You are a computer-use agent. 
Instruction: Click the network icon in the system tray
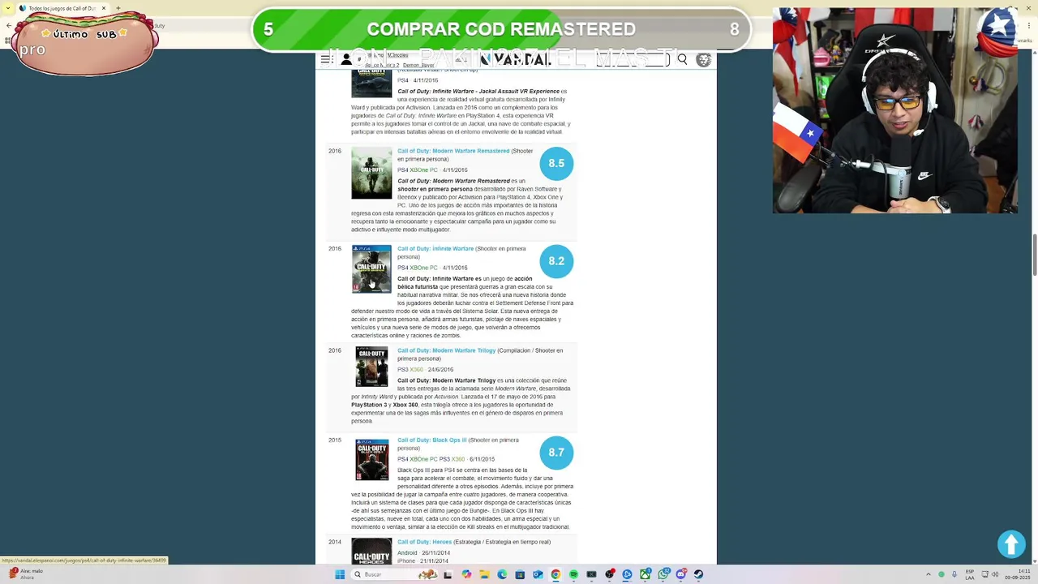click(x=984, y=574)
